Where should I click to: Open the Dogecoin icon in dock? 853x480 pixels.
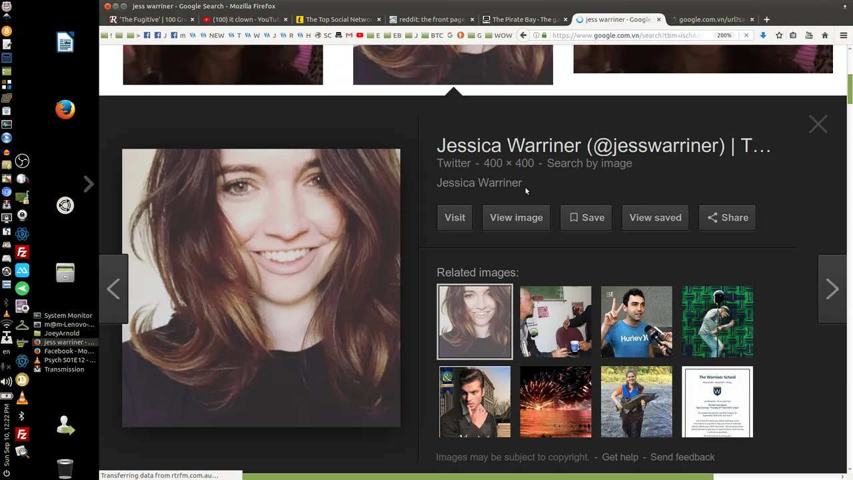22,380
